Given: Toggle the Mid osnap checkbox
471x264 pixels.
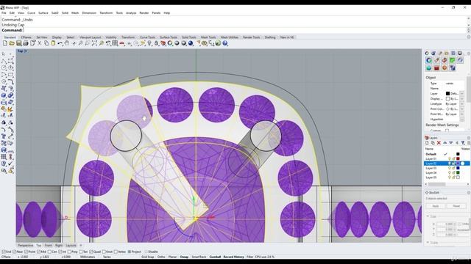Looking at the screenshot, I should [38, 252].
